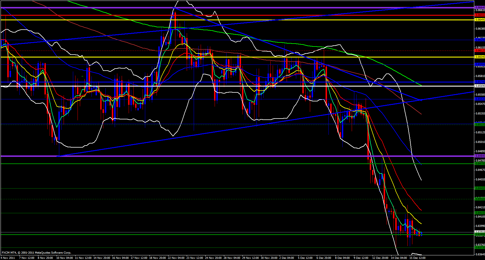The height and width of the screenshot is (260, 485).
Task: Select the 16 Nov 04:00 time marker
Action: [x=120, y=258]
